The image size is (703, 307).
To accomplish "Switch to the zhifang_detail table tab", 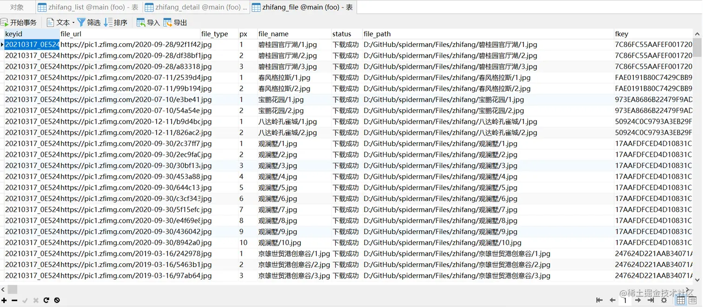I will click(196, 7).
